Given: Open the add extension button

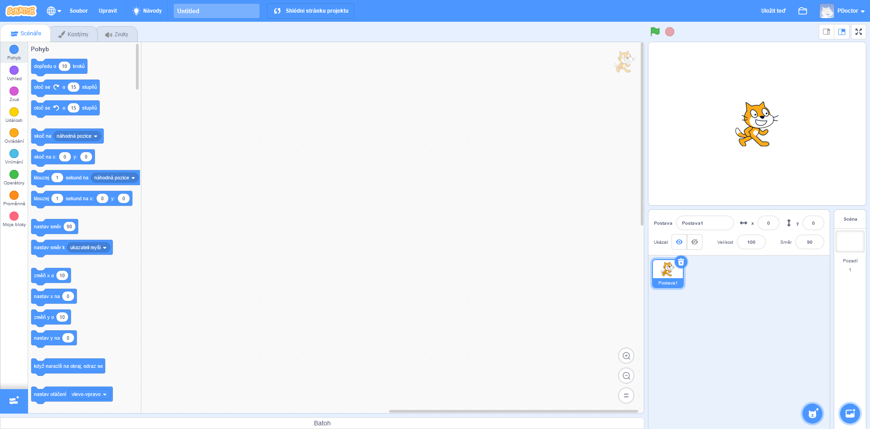Looking at the screenshot, I should (14, 400).
